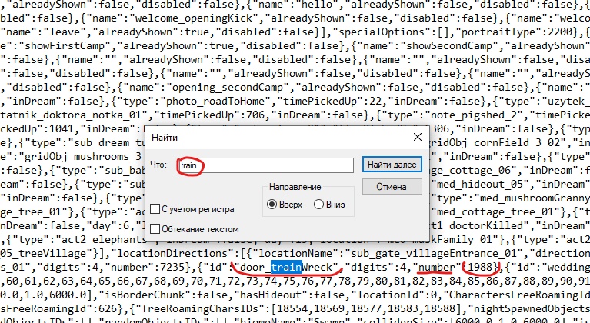Click the ID value 18554
This screenshot has width=590, height=323.
292,309
